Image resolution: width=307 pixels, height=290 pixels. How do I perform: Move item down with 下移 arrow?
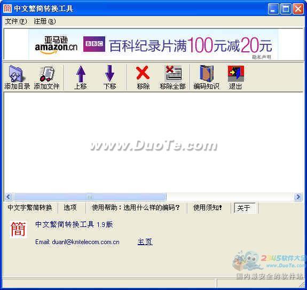(109, 77)
